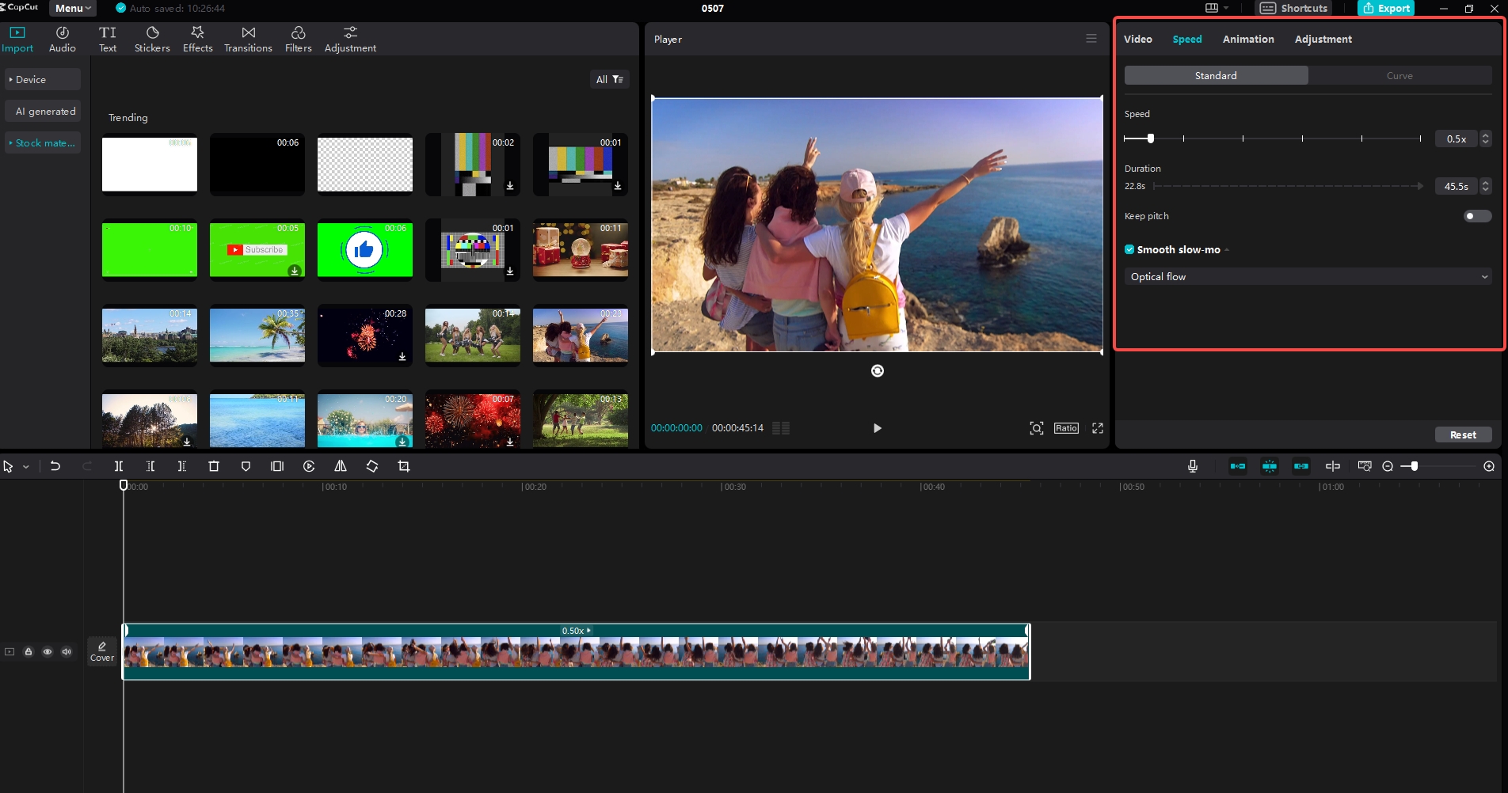Click the Mirror icon to flip the clip

[340, 466]
